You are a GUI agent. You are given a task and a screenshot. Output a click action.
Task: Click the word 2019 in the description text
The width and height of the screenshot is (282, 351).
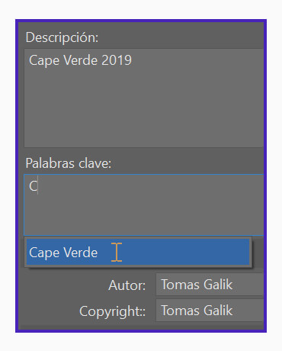click(117, 60)
